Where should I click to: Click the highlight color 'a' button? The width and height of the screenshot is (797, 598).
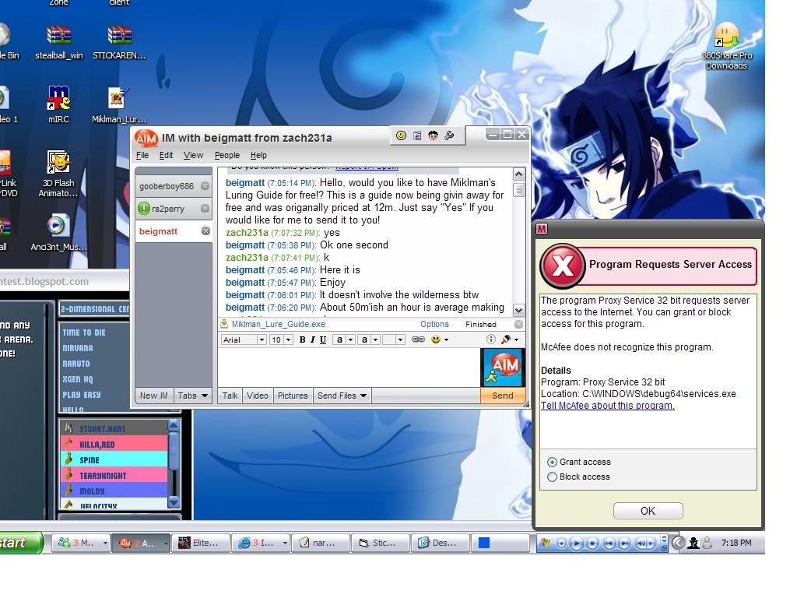pyautogui.click(x=364, y=339)
